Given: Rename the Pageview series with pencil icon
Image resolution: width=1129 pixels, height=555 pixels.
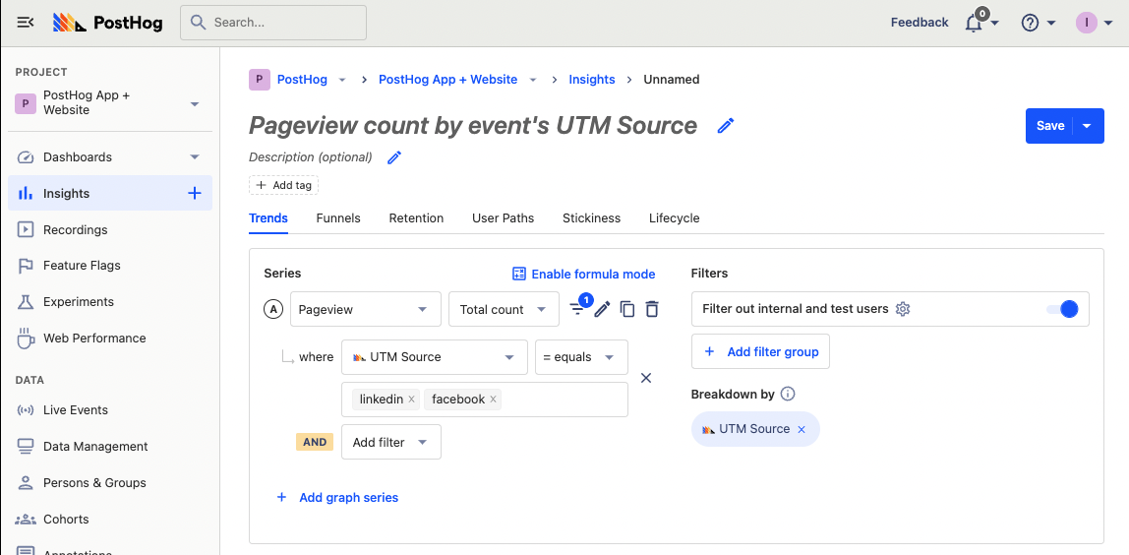Looking at the screenshot, I should [603, 309].
